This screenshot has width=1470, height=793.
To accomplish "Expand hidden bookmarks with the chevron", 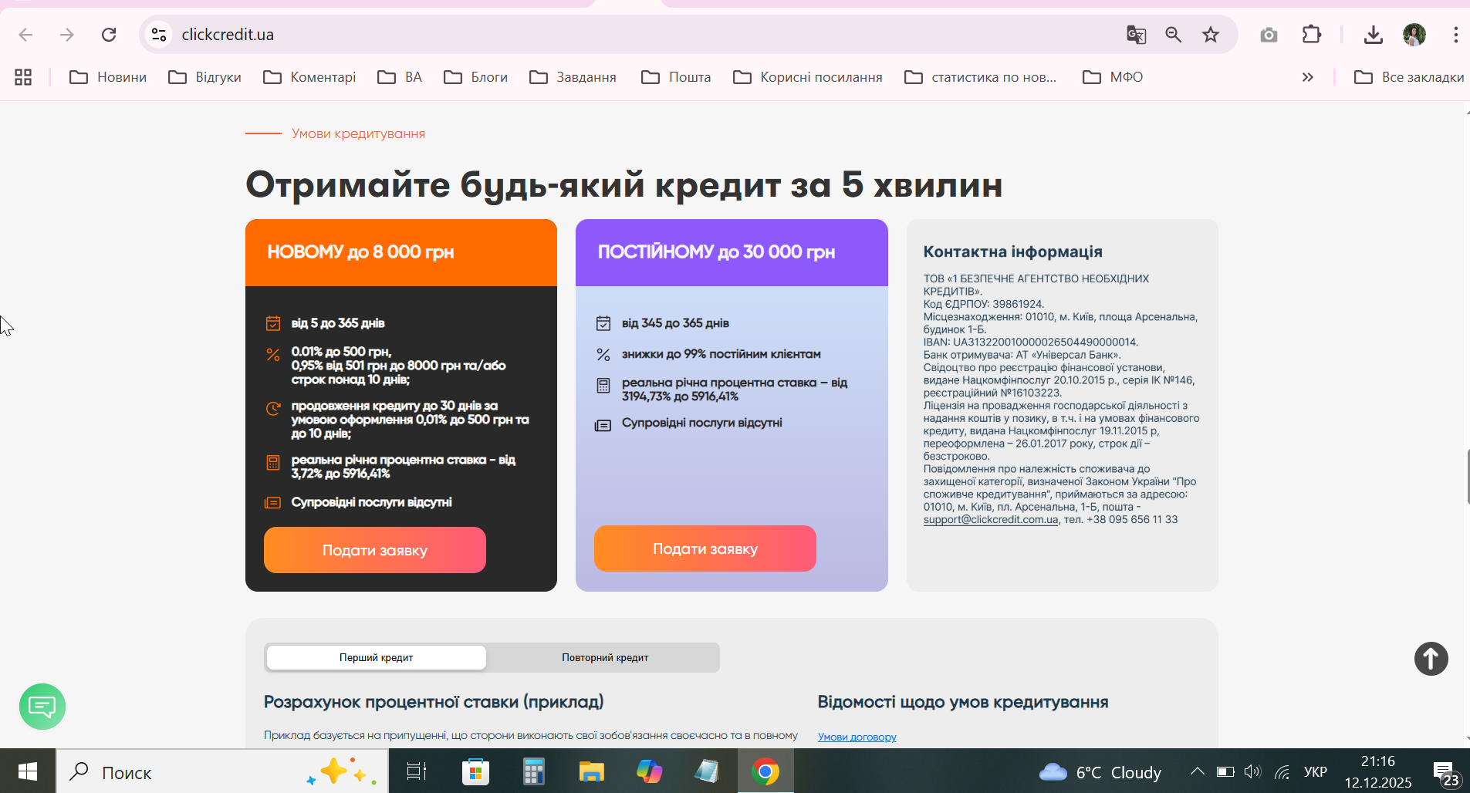I will [1307, 77].
